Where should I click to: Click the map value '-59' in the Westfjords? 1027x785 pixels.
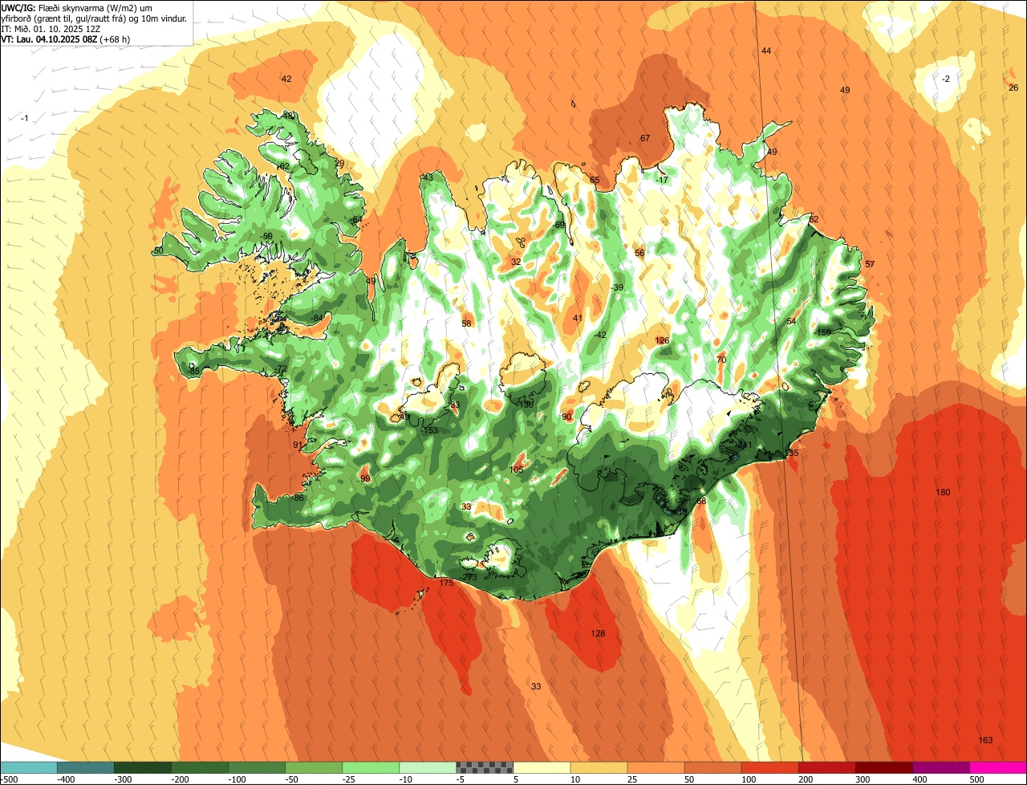[266, 236]
